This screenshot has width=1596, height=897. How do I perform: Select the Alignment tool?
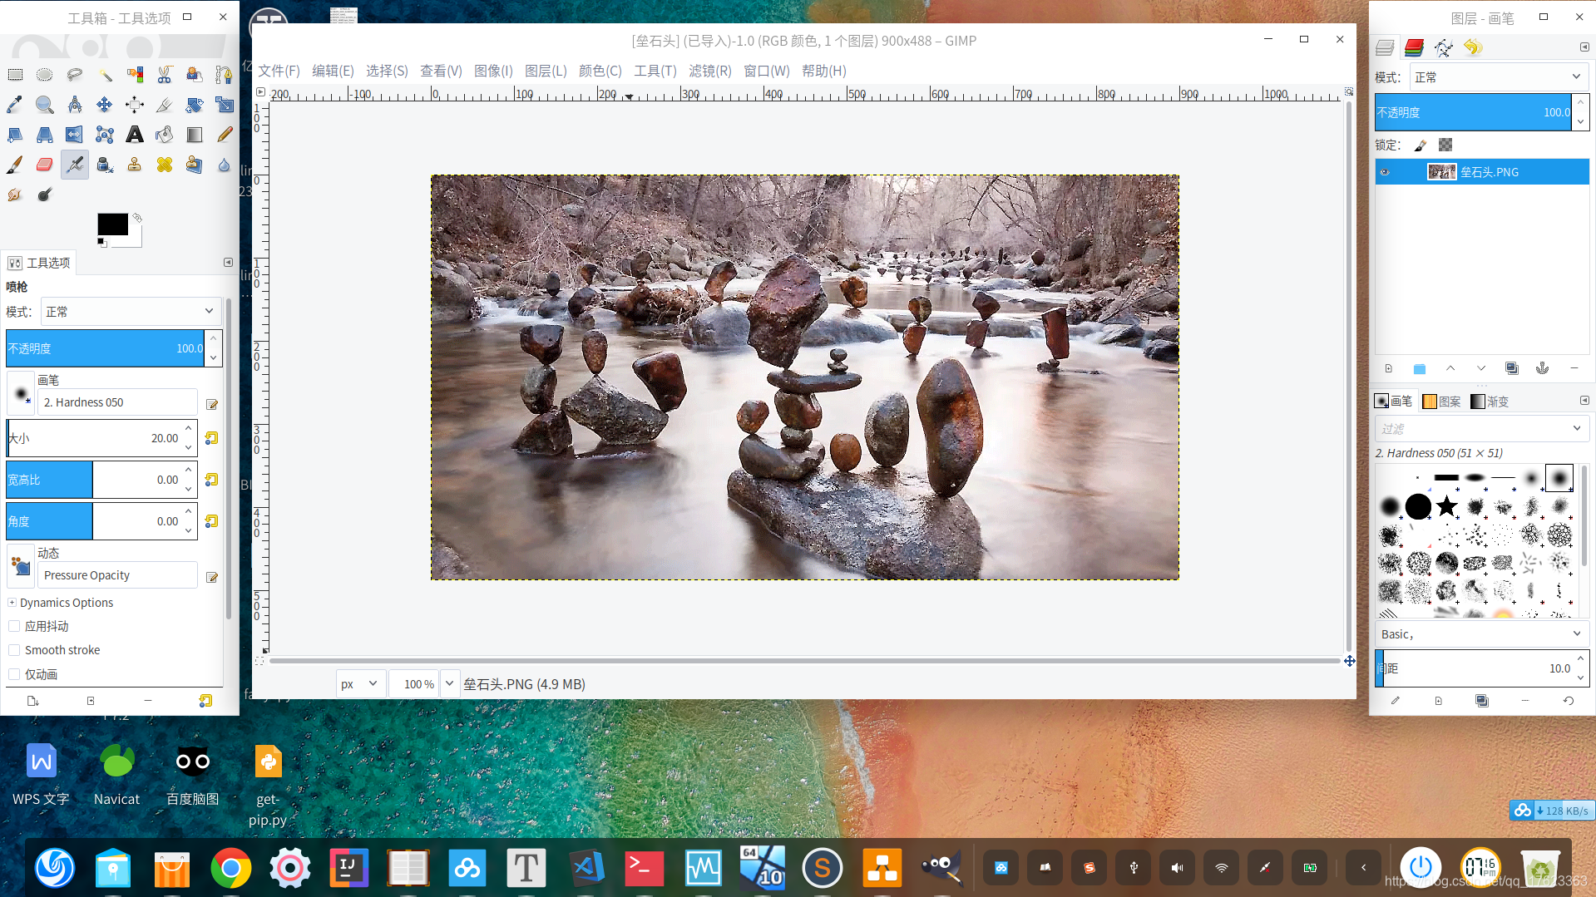click(x=135, y=105)
